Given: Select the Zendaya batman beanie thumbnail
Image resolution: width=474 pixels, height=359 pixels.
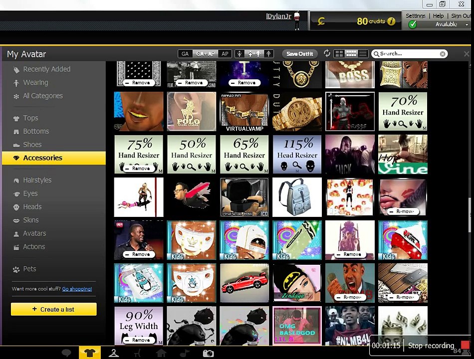Looking at the screenshot, I should click(x=297, y=283).
